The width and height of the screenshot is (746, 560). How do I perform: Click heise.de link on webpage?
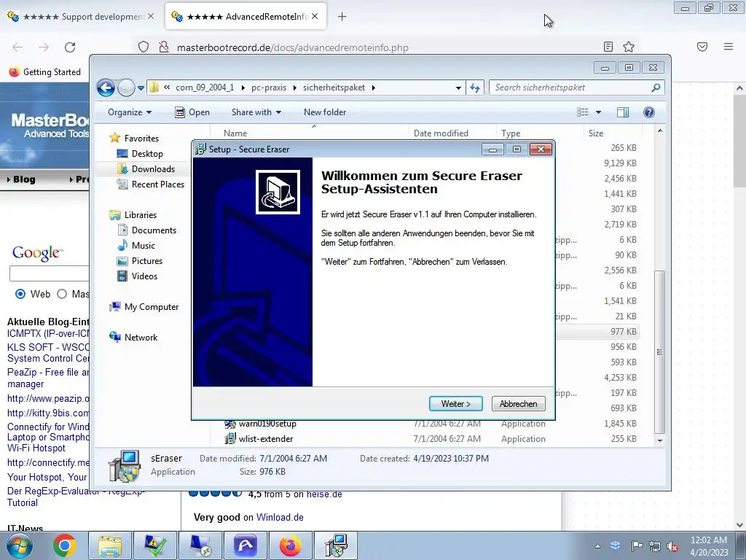click(x=324, y=494)
